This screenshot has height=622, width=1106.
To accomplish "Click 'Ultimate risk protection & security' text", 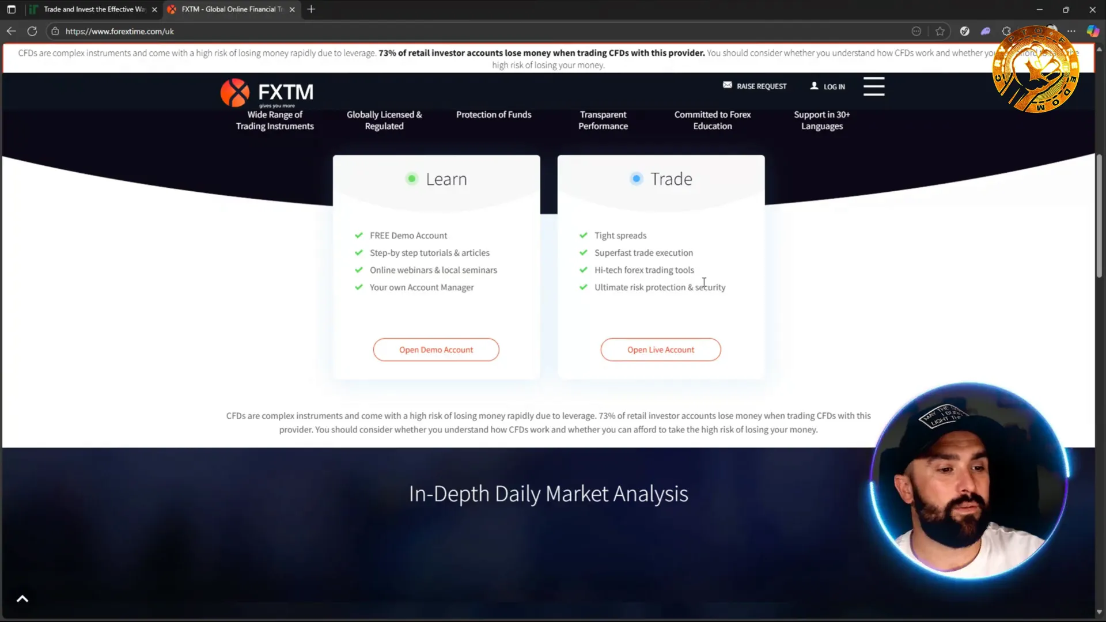I will point(660,287).
